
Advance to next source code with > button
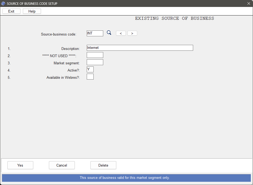click(x=132, y=33)
